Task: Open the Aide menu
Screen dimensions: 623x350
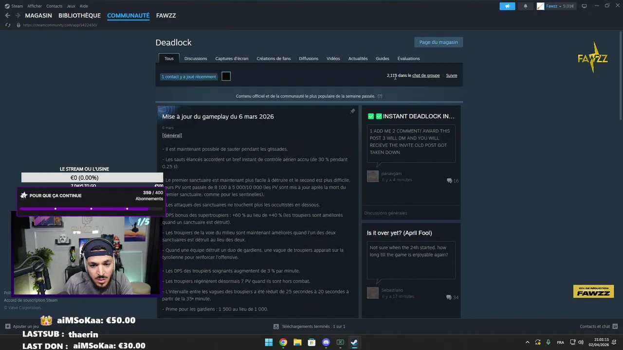Action: (x=84, y=6)
